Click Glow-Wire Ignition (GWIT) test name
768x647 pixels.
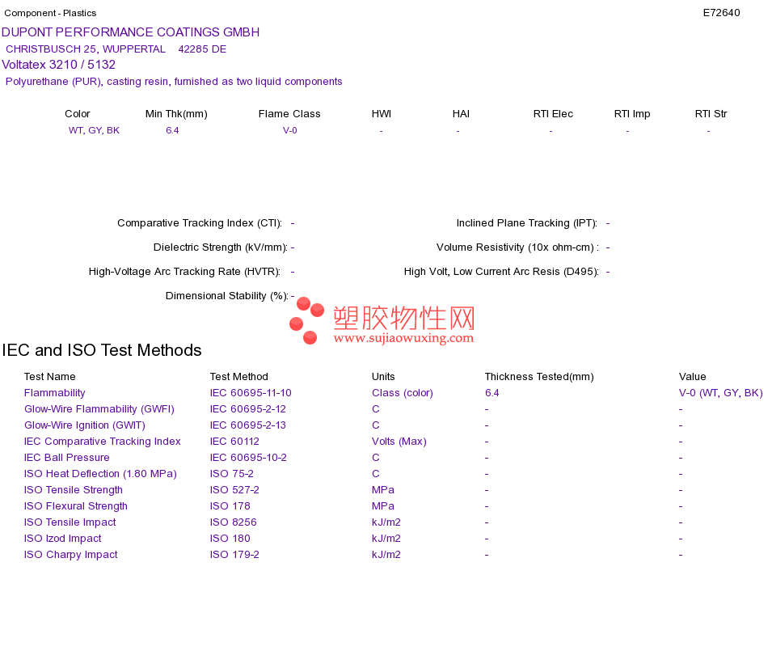pos(85,425)
